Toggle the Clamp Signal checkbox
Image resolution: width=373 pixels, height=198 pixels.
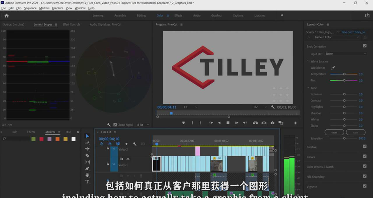(x=115, y=125)
